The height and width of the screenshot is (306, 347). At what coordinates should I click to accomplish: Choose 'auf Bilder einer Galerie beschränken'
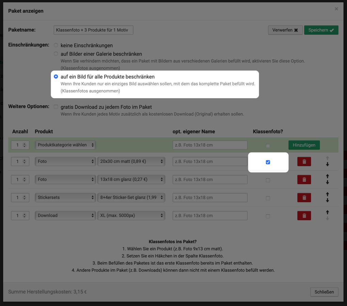coord(56,54)
